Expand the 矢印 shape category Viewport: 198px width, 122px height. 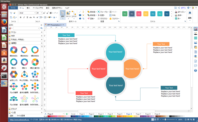13,36
